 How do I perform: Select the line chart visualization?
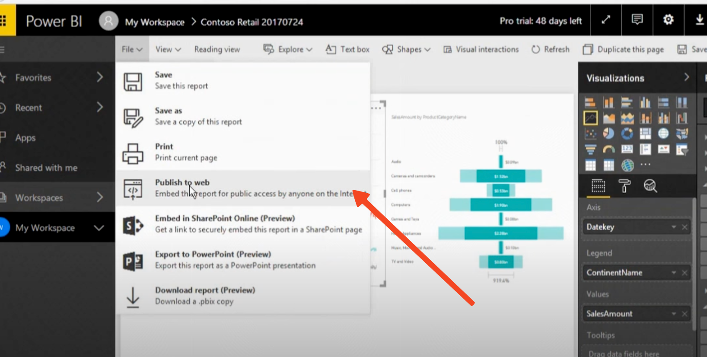[590, 118]
